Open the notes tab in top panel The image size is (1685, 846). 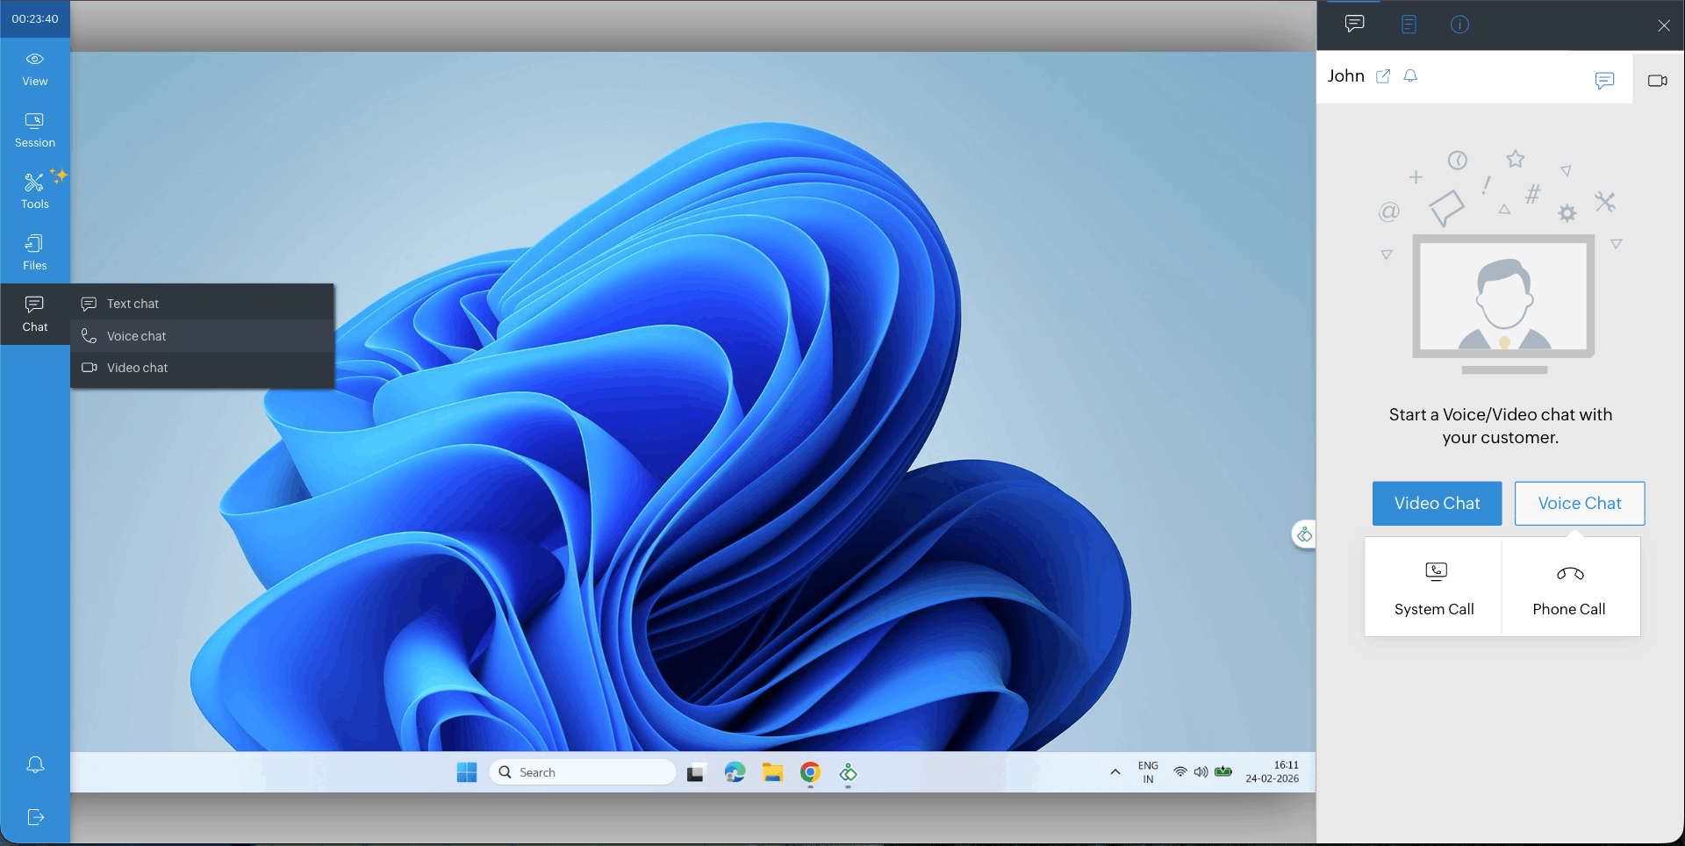1409,25
